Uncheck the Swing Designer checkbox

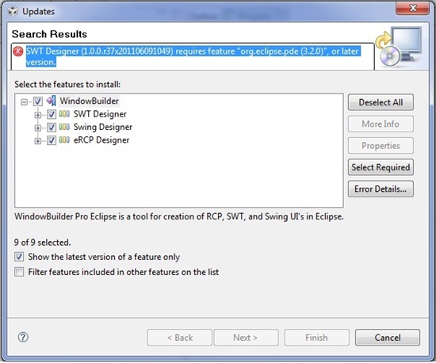(x=52, y=128)
